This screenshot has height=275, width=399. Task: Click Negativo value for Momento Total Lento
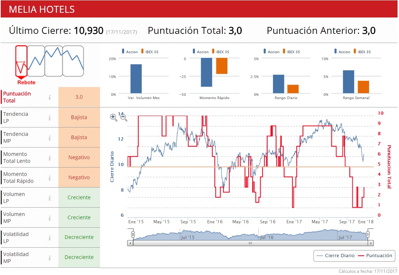[79, 157]
